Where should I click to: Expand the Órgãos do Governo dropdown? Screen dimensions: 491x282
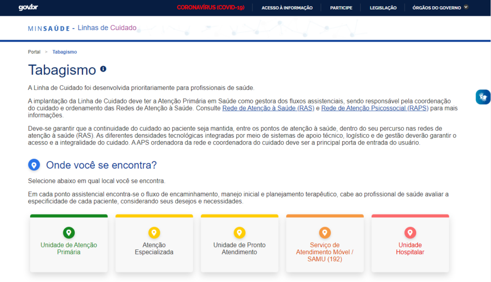(x=440, y=8)
